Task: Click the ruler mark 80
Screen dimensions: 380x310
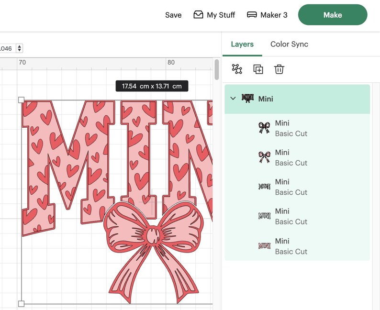Action: coord(171,62)
